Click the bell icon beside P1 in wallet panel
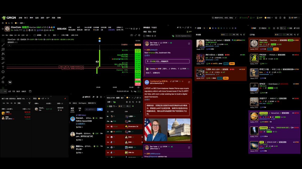This screenshot has width=302, height=169. click(x=133, y=106)
